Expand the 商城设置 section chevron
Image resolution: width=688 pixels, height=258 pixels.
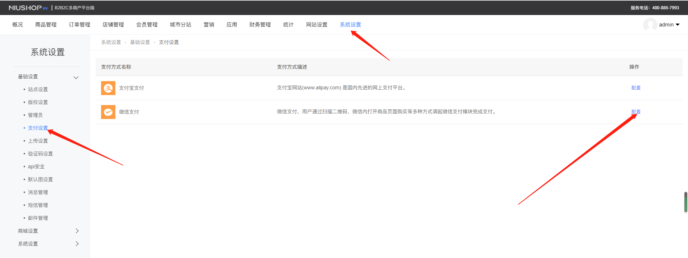77,231
